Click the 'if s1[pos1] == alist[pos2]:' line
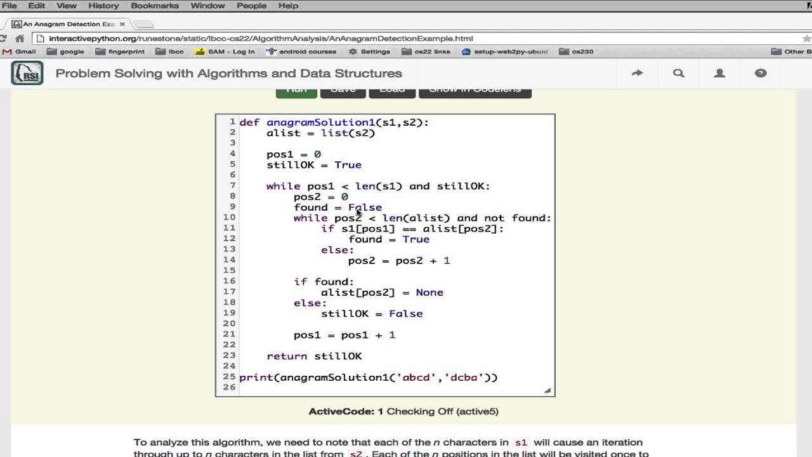This screenshot has width=812, height=457. point(412,228)
